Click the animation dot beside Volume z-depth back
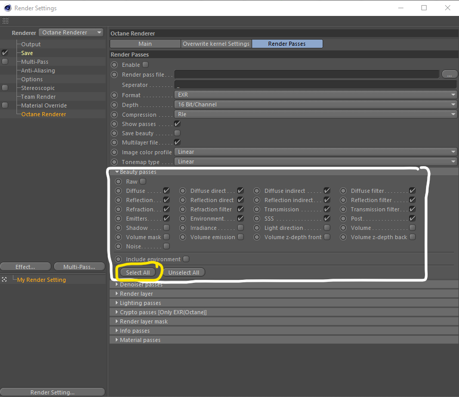Image resolution: width=459 pixels, height=397 pixels. pos(343,237)
